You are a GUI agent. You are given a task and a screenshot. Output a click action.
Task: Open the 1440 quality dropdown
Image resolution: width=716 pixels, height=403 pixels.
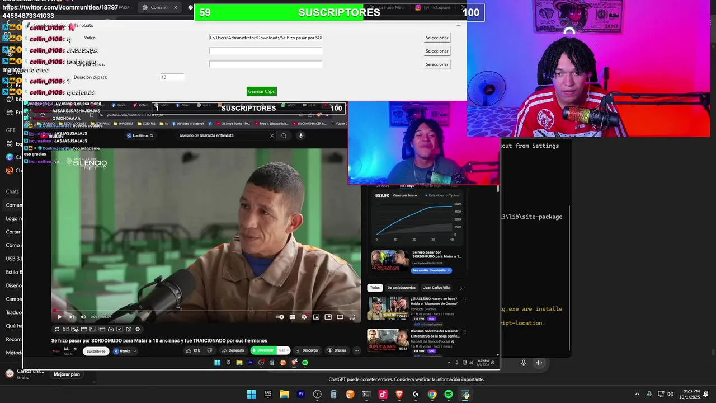pos(284,350)
